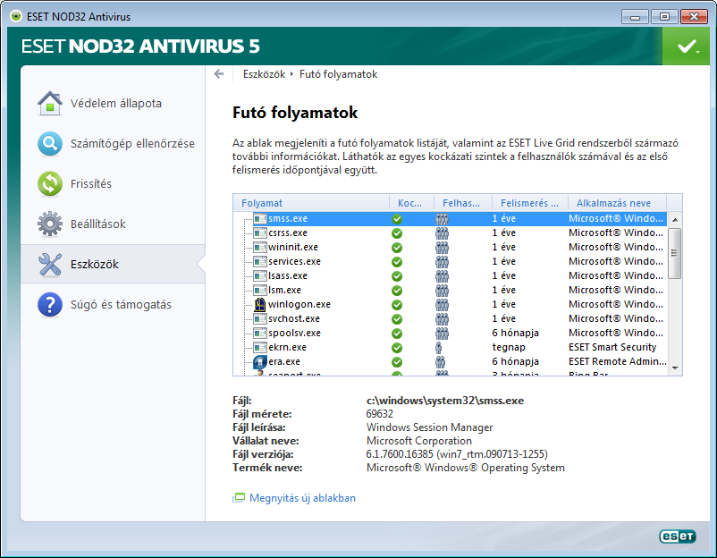Select the winlogon.exe process

[450, 305]
